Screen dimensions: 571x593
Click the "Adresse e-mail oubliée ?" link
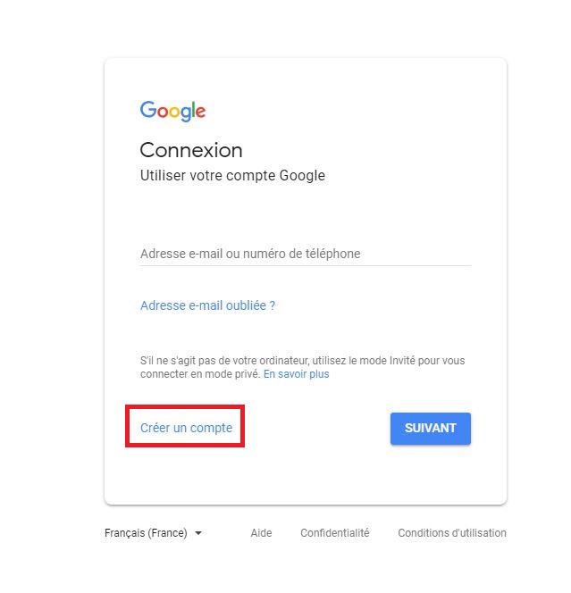(x=207, y=305)
